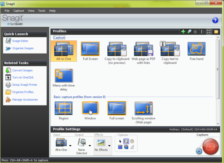Image resolution: width=224 pixels, height=163 pixels.
Task: Launch Snagit Editor from Quick Launch
Action: [20, 41]
